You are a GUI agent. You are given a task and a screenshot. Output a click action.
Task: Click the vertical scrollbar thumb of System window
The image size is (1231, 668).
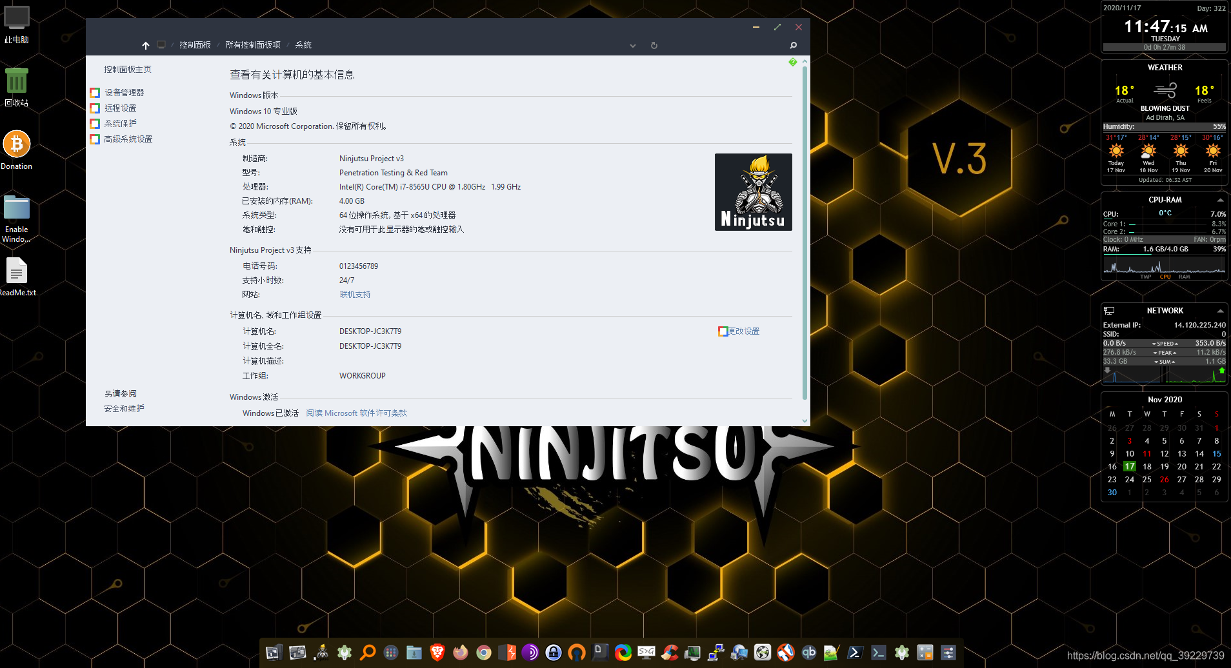pos(805,232)
